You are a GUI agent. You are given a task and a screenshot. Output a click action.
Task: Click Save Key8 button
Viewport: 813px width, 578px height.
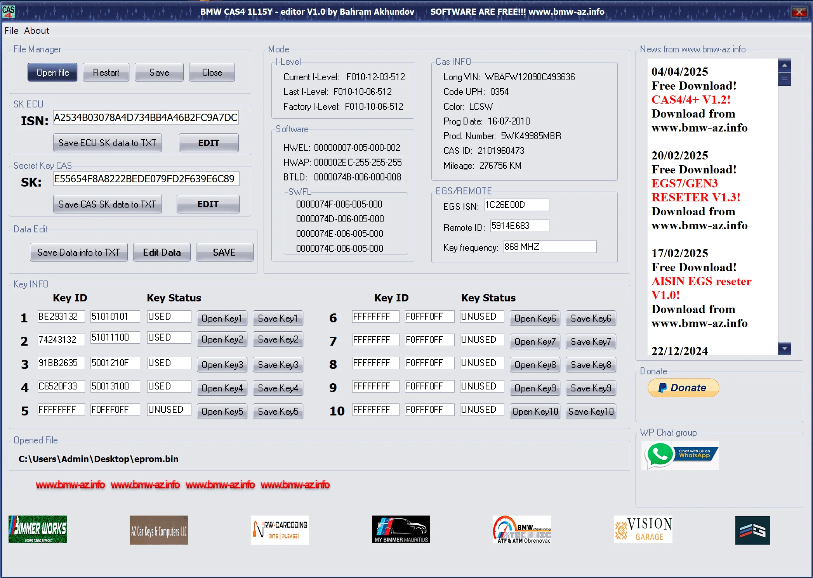(591, 365)
